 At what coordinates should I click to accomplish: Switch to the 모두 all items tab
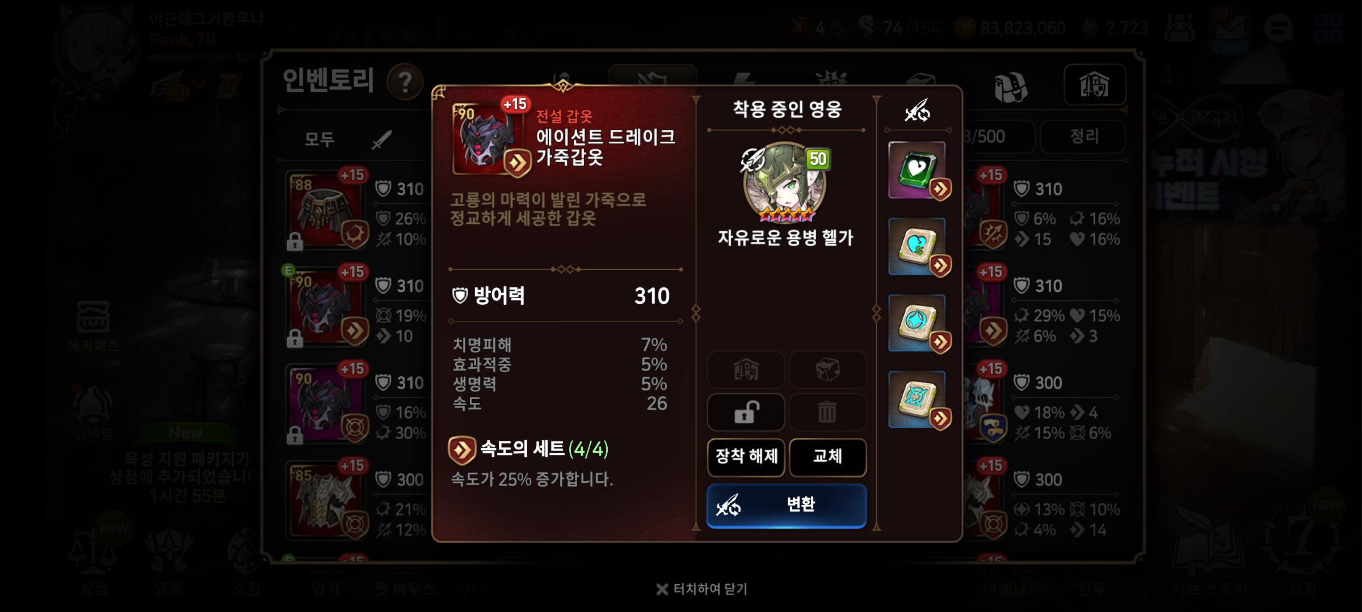click(x=319, y=139)
